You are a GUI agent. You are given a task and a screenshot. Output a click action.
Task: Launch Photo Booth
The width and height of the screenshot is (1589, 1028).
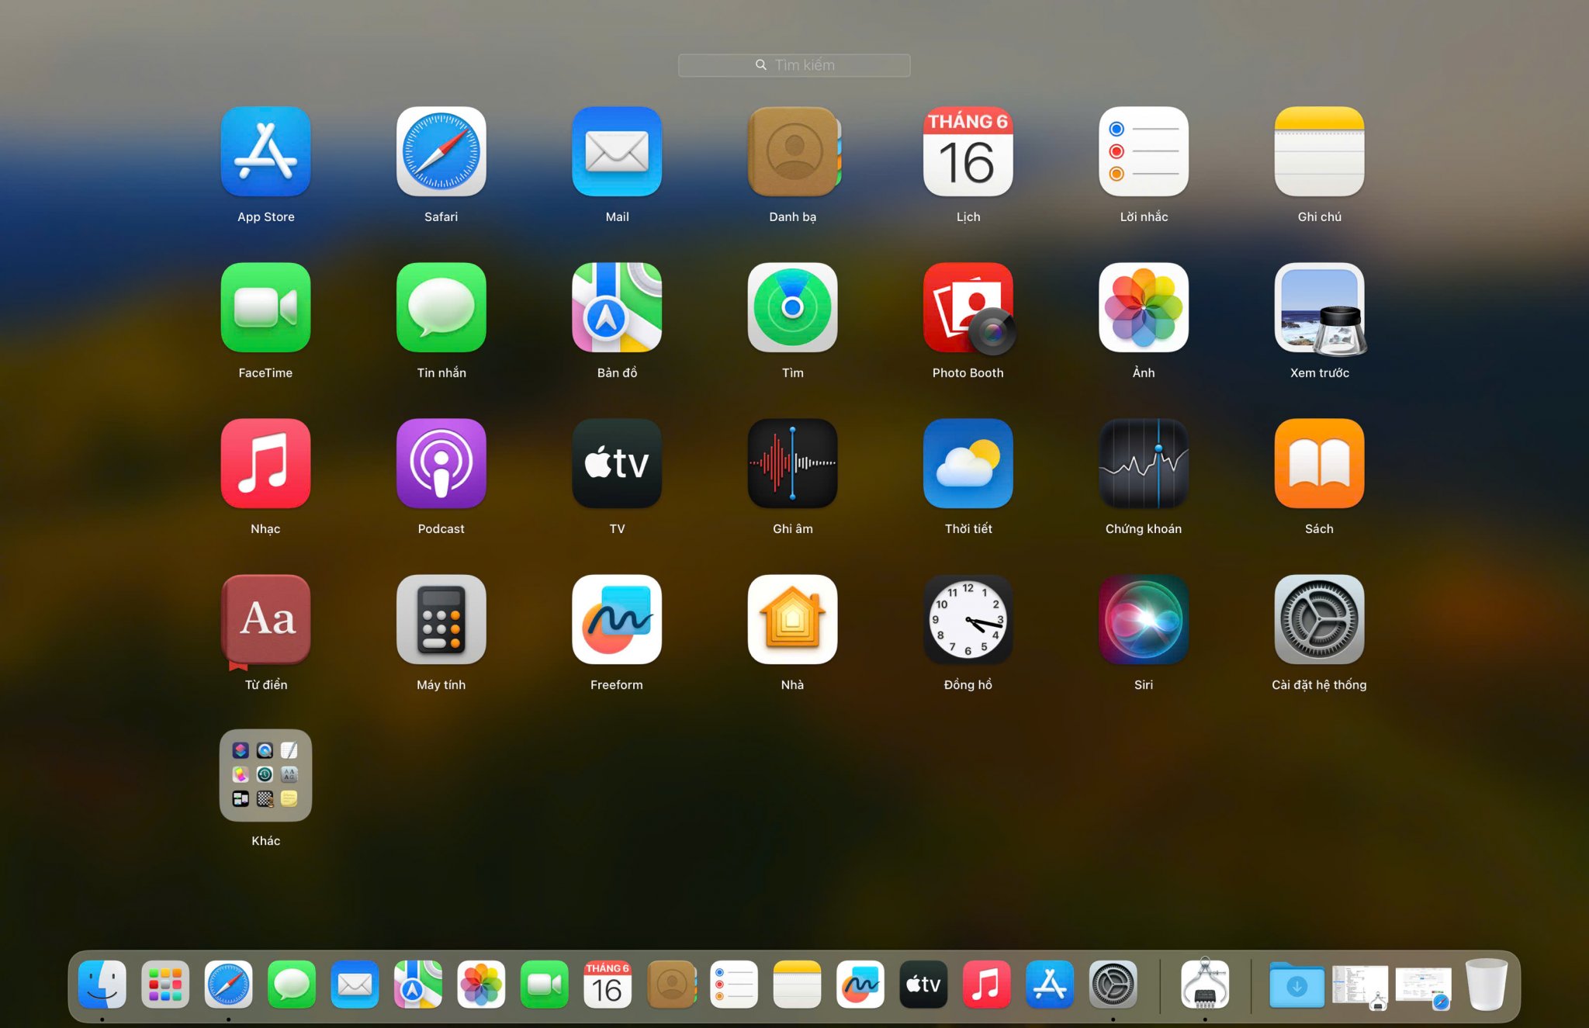coord(968,308)
